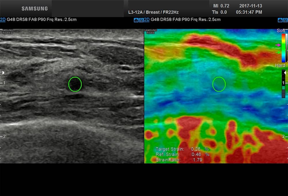
Task: Click the L3-12A / Breast preset label
Action: pyautogui.click(x=153, y=12)
